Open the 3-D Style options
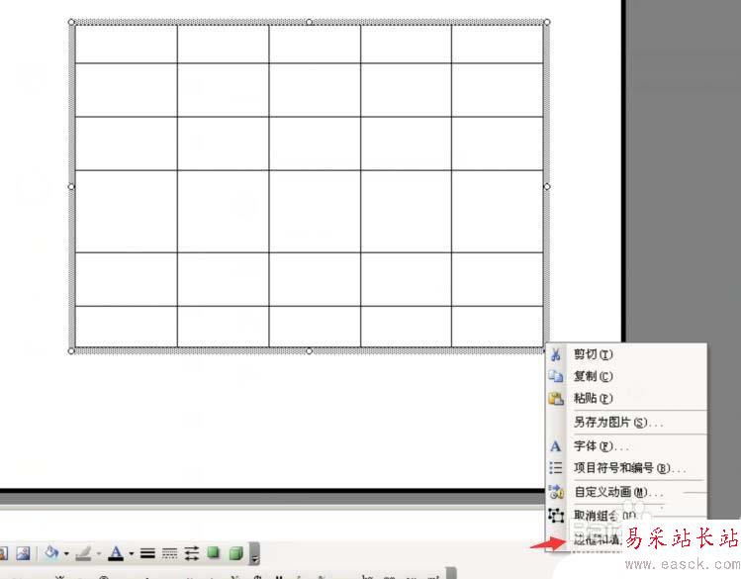 coord(235,552)
